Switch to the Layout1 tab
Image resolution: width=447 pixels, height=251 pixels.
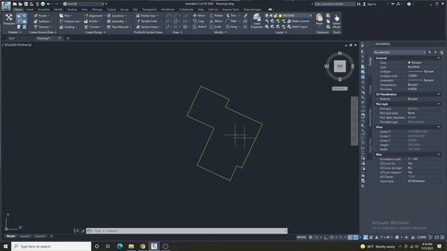pos(25,236)
